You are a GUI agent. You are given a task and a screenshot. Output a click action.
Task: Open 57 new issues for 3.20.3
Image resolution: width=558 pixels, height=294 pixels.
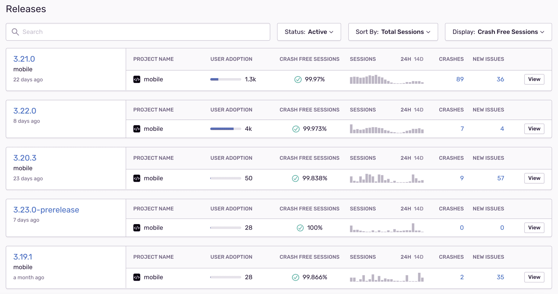point(500,178)
